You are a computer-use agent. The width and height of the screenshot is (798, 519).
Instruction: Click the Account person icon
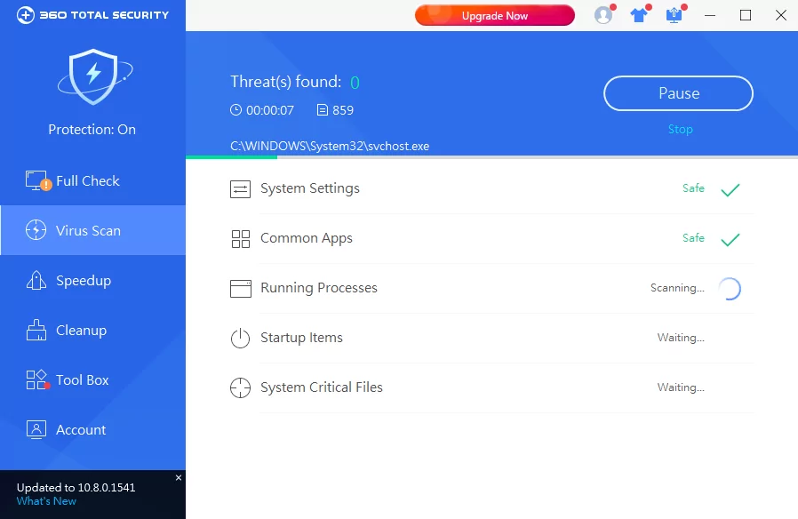(36, 429)
